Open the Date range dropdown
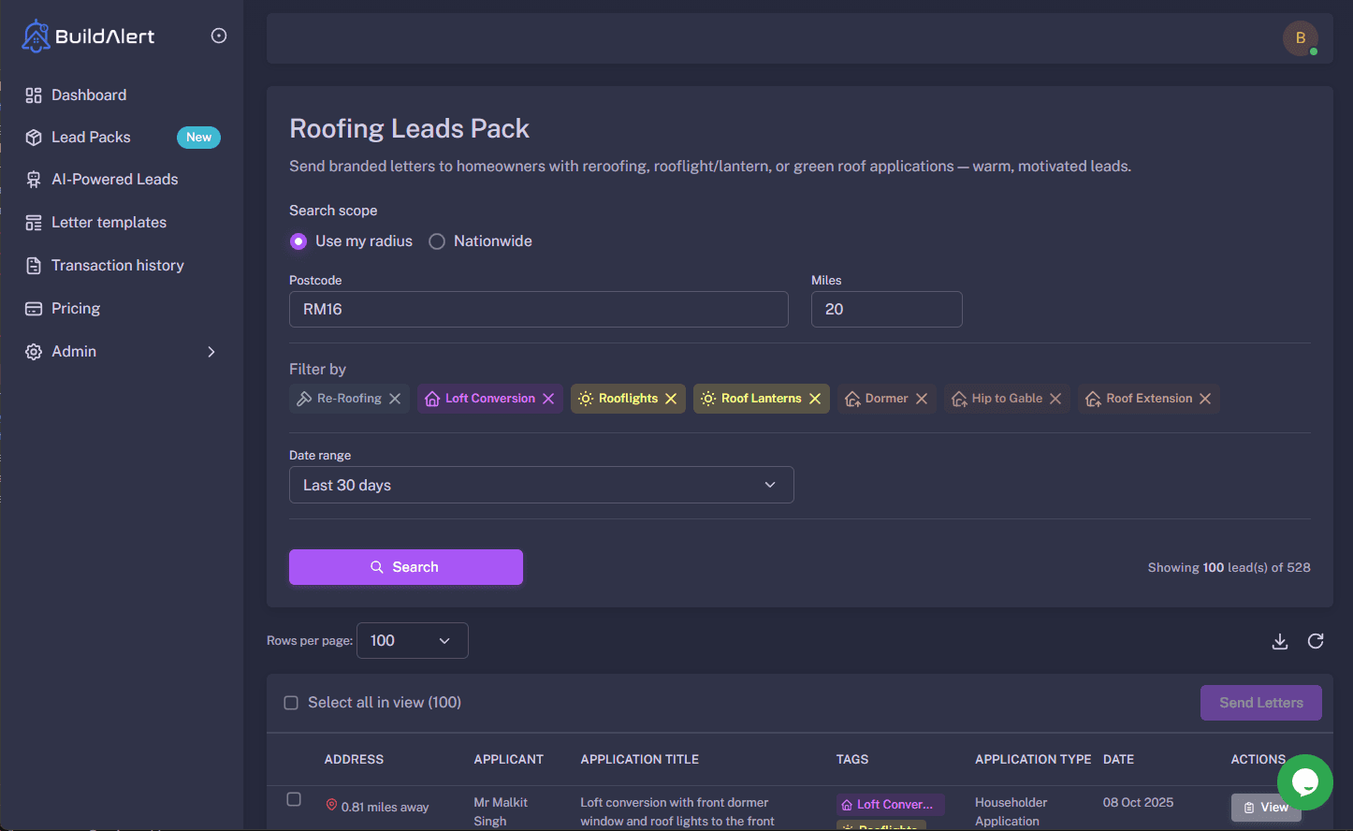This screenshot has height=831, width=1353. point(541,485)
